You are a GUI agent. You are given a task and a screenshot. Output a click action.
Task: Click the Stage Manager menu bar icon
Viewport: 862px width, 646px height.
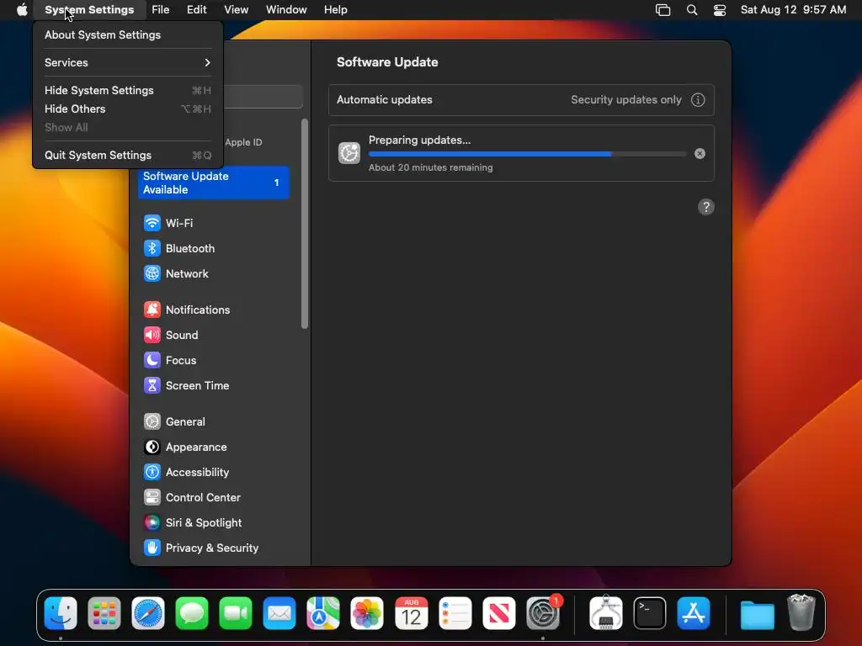click(x=663, y=10)
